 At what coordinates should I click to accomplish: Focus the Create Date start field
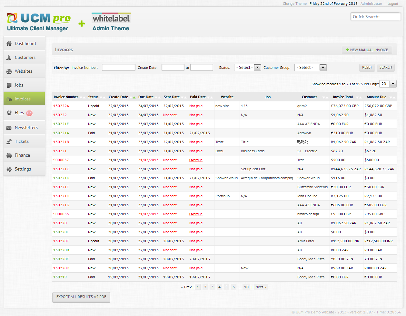(173, 67)
